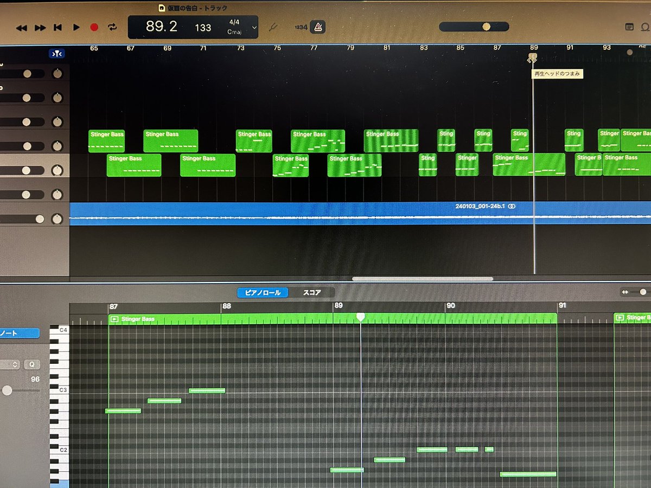Screen dimensions: 651x488
Task: Click bar 65 in the tracks ruler
Action: coord(94,48)
